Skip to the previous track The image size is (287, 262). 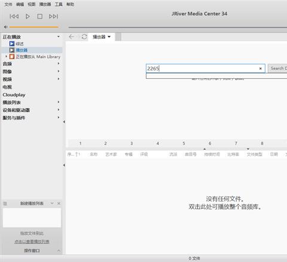coord(14,16)
